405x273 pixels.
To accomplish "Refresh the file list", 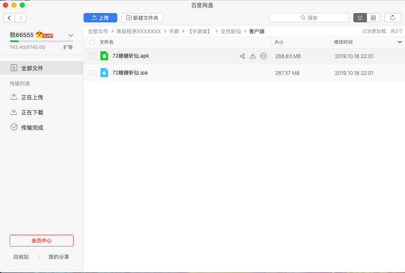I will [393, 18].
